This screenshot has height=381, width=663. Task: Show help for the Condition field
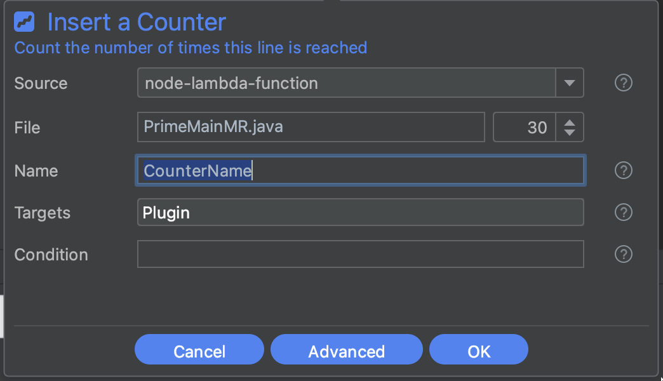tap(624, 254)
